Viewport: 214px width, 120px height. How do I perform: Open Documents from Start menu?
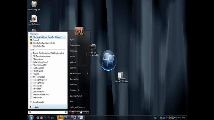click(75, 45)
